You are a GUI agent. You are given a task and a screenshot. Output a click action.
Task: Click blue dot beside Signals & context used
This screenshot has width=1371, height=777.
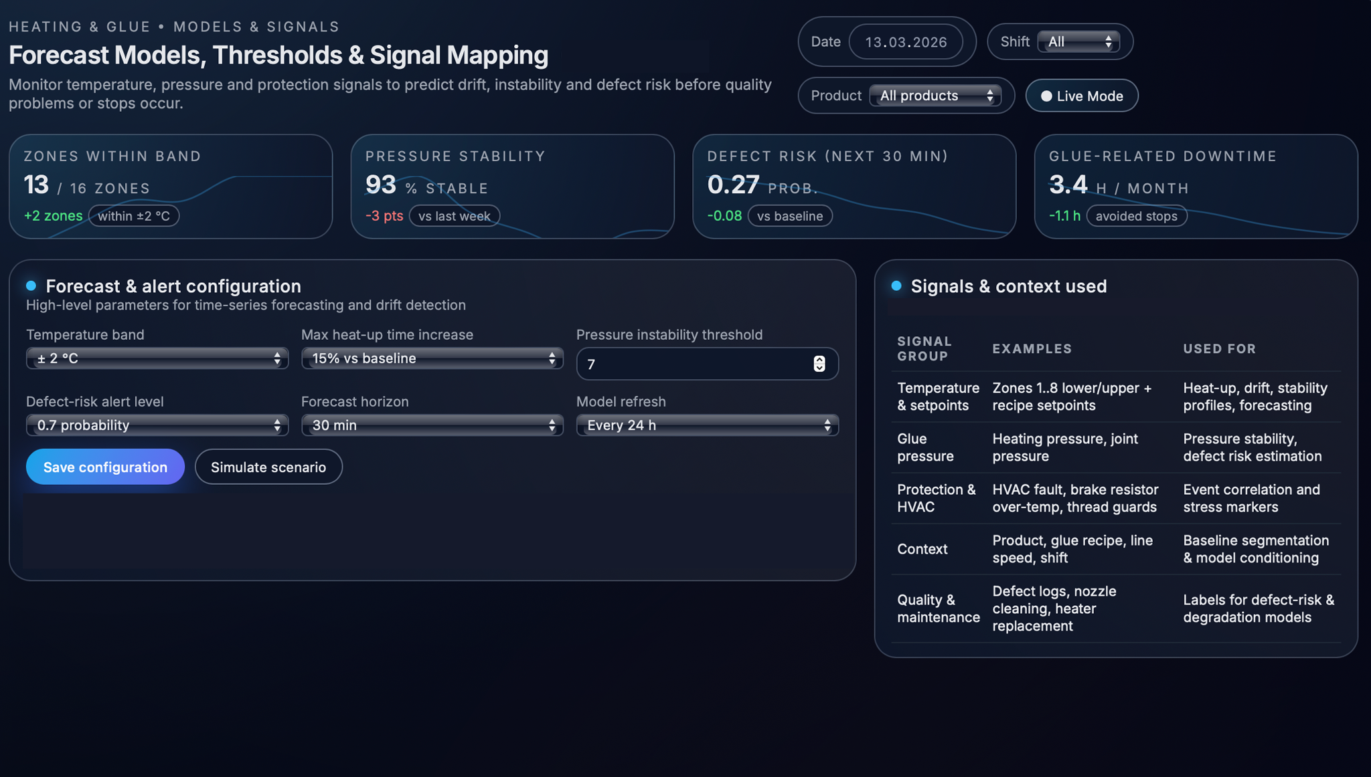tap(896, 286)
